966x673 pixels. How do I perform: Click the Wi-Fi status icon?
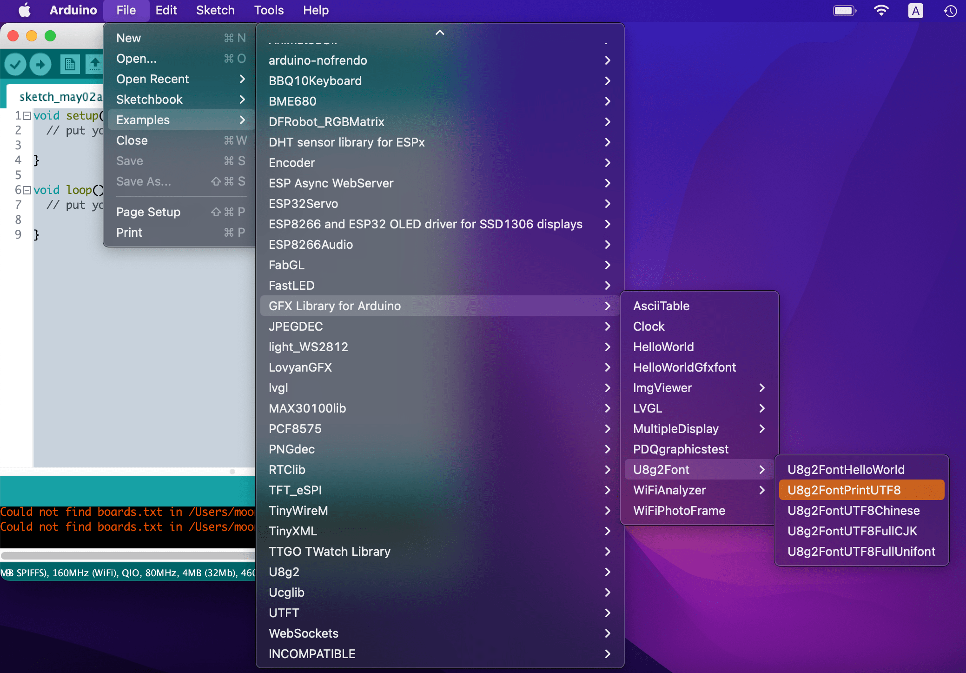[x=882, y=10]
